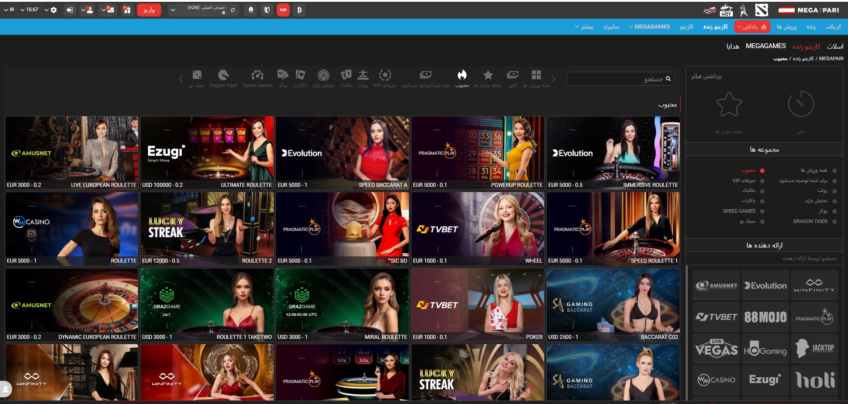Refresh the account balance
Screen dimensions: 848x404
tap(233, 10)
